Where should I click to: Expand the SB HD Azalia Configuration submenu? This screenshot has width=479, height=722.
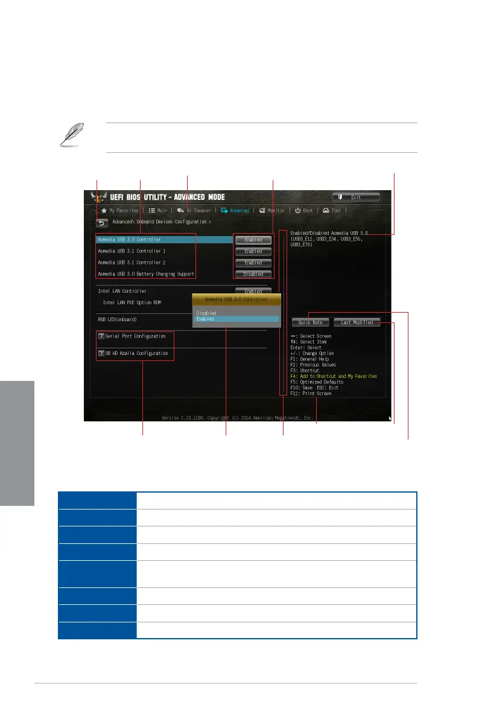133,353
